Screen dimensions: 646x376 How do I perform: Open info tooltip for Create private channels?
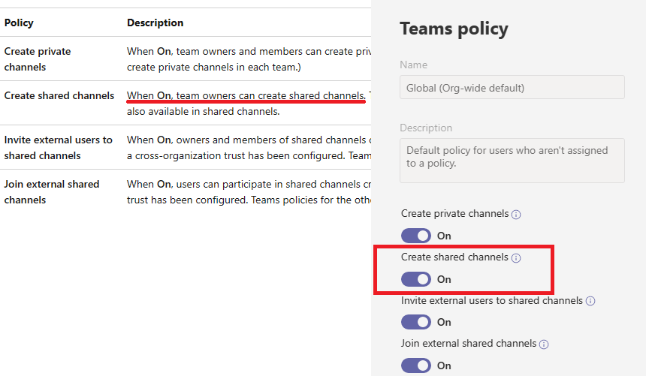coord(516,215)
